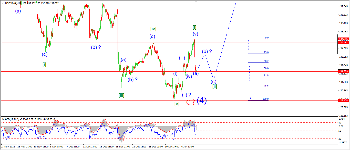This screenshot has height=150, width=350.
Task: Select the green [iii] wave label
Action: (x=121, y=95)
